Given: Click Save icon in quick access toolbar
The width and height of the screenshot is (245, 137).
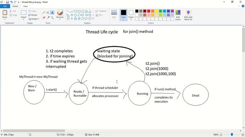Looking at the screenshot, I should point(7,2).
